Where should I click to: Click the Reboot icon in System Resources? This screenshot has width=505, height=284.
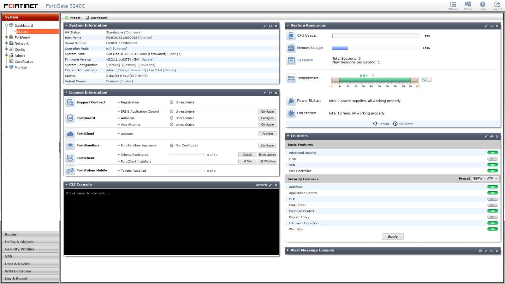(375, 124)
